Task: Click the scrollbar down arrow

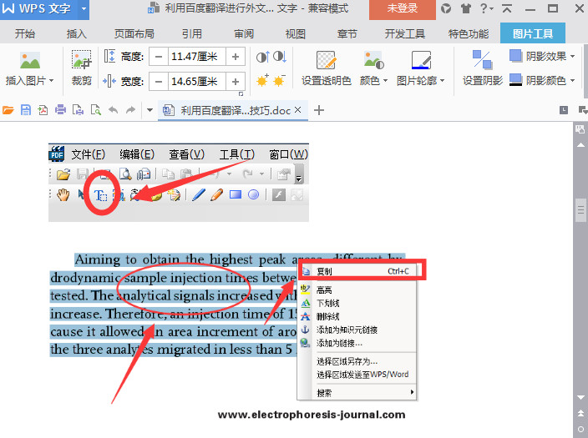Action: (x=580, y=397)
